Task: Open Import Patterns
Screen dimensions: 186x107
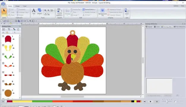Action: [59, 12]
